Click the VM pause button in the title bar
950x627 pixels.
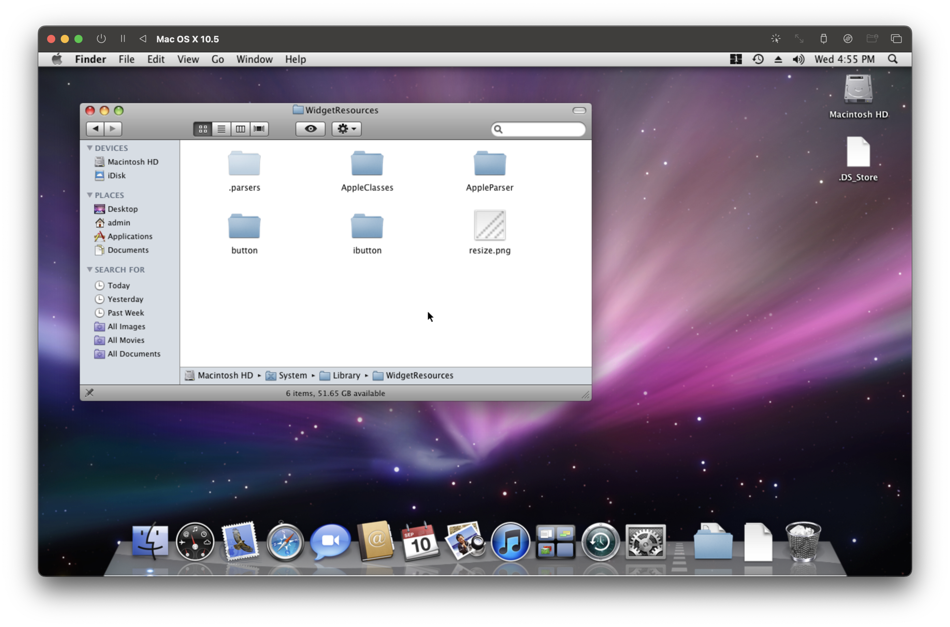pos(123,39)
